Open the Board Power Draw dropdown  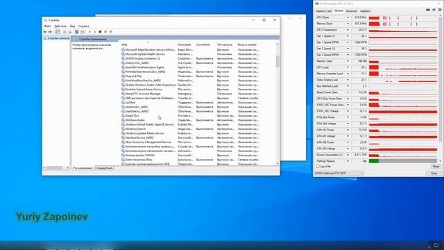click(348, 92)
